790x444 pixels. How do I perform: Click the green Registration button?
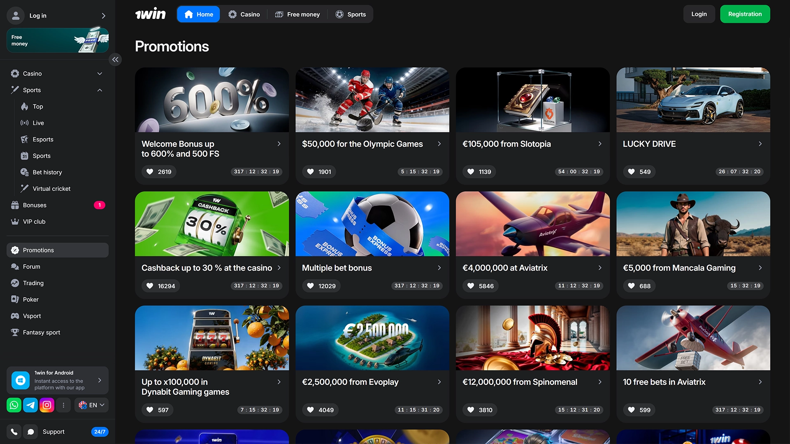tap(745, 14)
